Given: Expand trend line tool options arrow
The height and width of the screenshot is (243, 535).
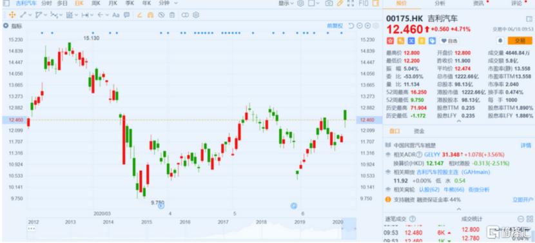Looking at the screenshot, I should coord(30,15).
